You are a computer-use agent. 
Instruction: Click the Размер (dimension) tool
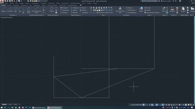129,8
